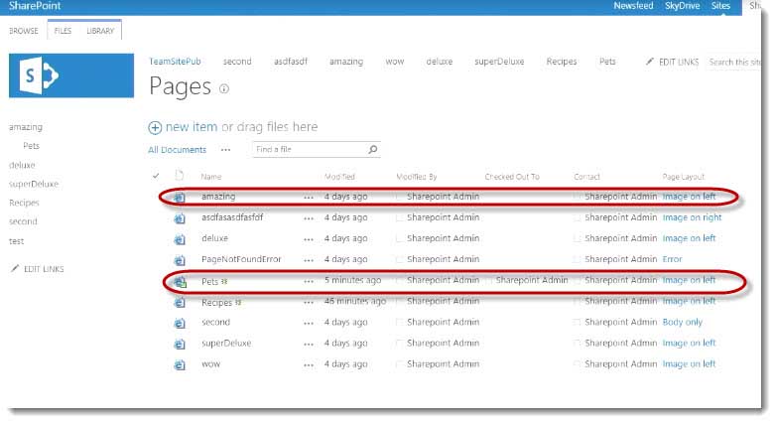776x423 pixels.
Task: Click the "5 minutes ago" modified cell
Action: pyautogui.click(x=353, y=280)
